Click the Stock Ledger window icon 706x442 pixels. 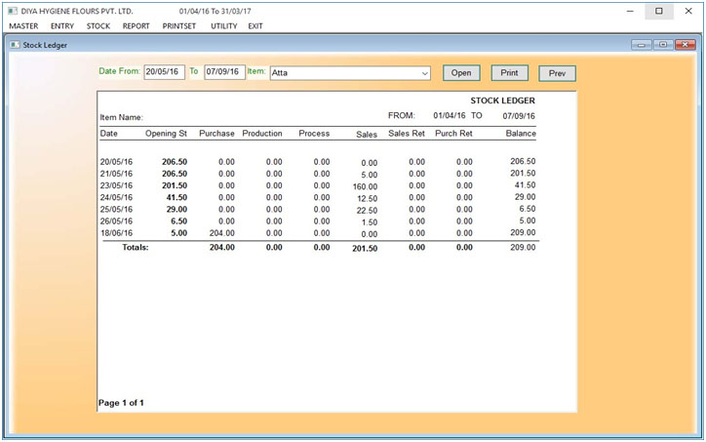click(14, 45)
